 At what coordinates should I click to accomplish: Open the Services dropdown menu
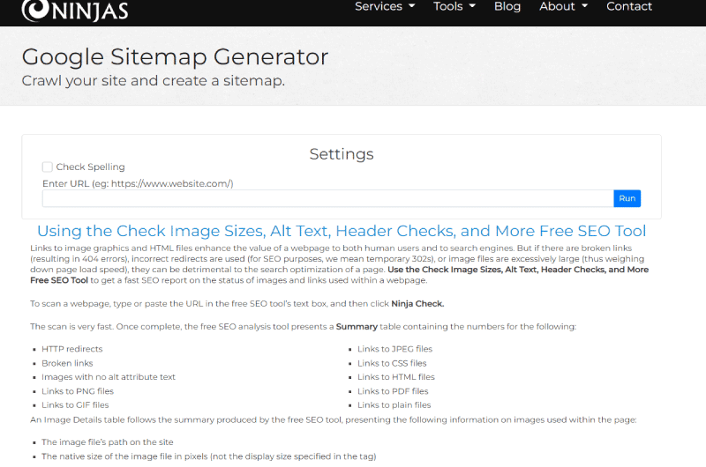(385, 6)
